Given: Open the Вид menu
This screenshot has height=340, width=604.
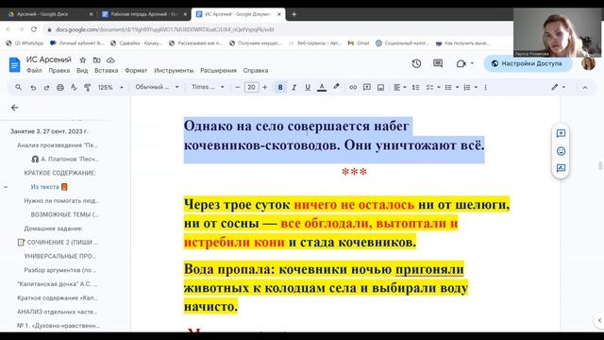Looking at the screenshot, I should point(82,71).
